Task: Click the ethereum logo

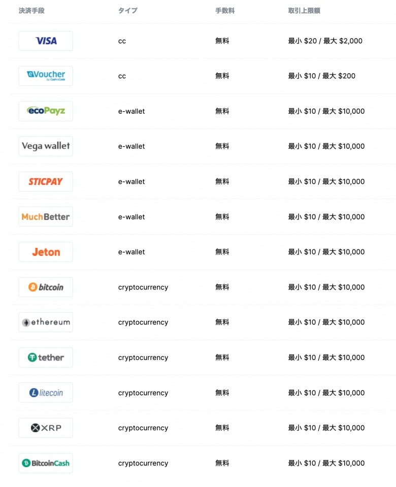Action: (x=46, y=322)
